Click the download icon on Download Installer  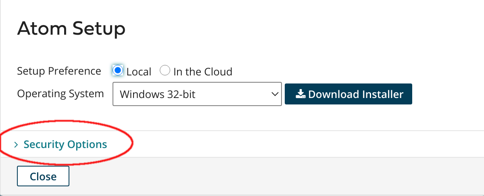(300, 94)
